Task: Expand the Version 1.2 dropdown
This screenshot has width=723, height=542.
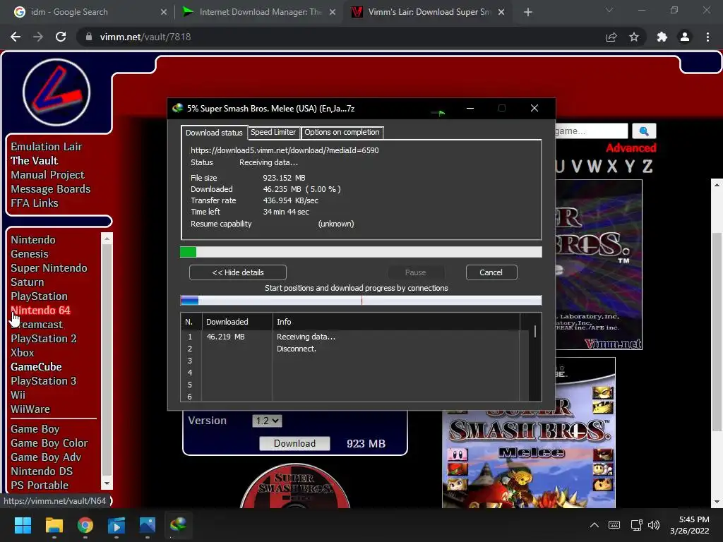Action: point(267,421)
